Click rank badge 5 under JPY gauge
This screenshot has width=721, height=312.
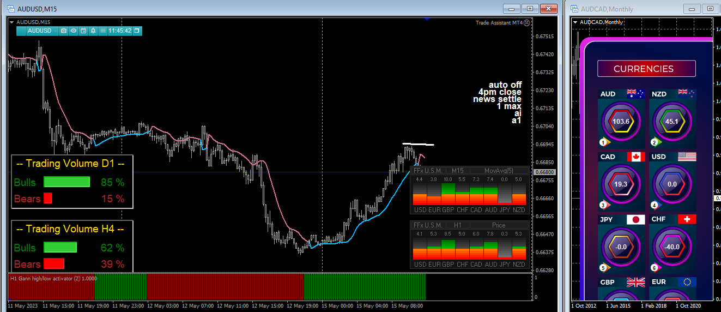(604, 268)
